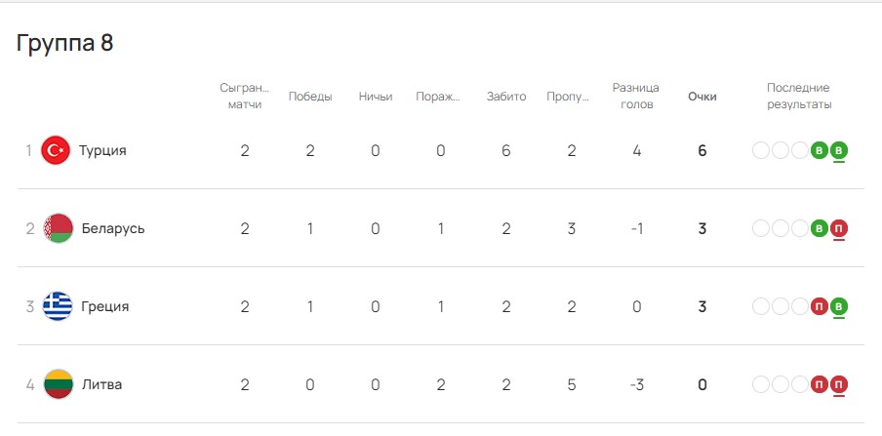Click the Группа 8 heading
The image size is (882, 436).
tap(64, 43)
